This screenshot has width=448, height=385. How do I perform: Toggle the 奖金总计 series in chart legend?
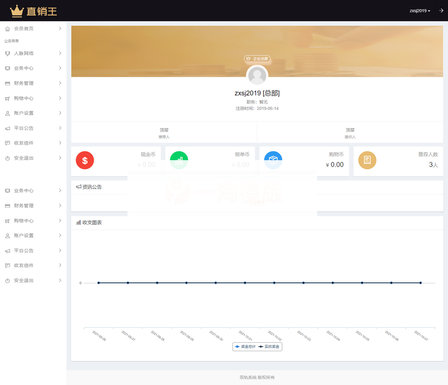tap(245, 346)
